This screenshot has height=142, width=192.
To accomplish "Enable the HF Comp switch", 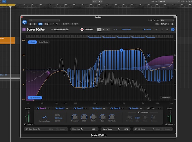I will [136, 129].
